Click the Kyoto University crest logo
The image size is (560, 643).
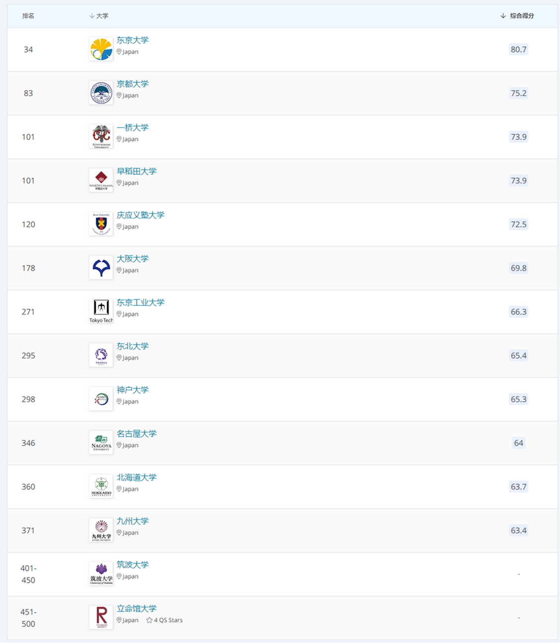pyautogui.click(x=101, y=93)
